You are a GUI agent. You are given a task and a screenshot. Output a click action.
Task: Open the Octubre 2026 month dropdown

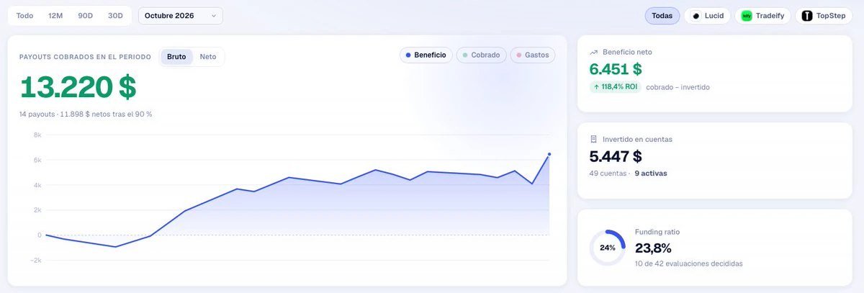(181, 16)
